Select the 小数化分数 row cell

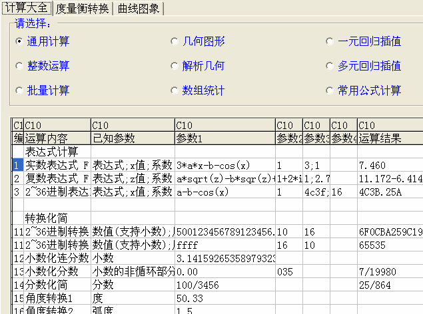coord(57,271)
